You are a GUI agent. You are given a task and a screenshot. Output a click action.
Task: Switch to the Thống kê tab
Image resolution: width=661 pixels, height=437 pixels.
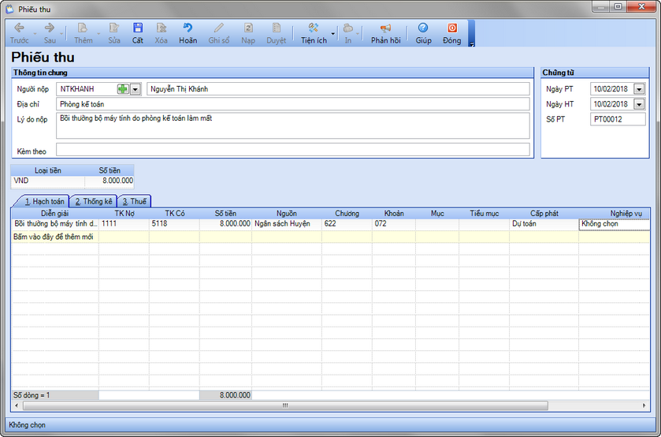click(94, 201)
